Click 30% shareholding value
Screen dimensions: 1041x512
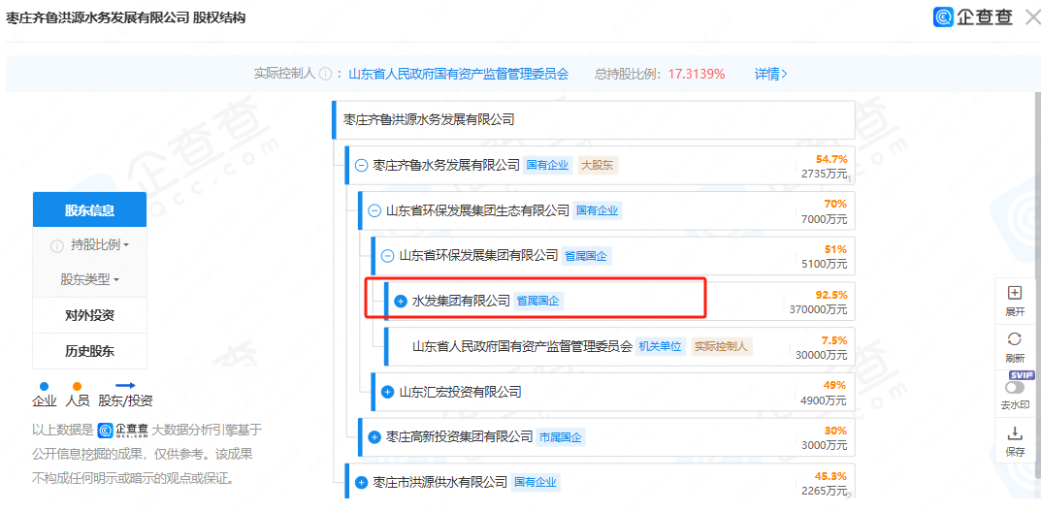click(x=836, y=431)
